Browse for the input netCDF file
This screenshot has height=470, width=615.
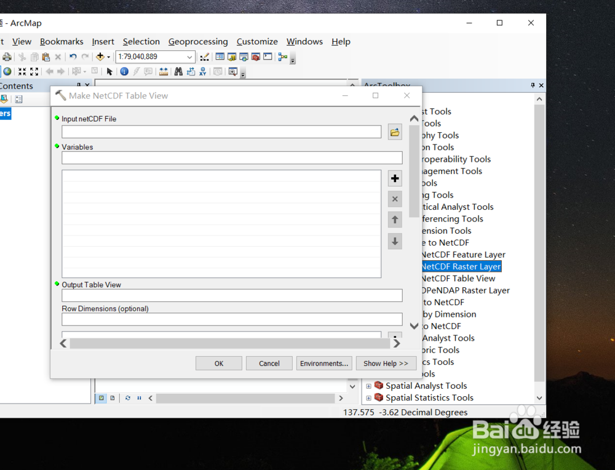tap(395, 132)
